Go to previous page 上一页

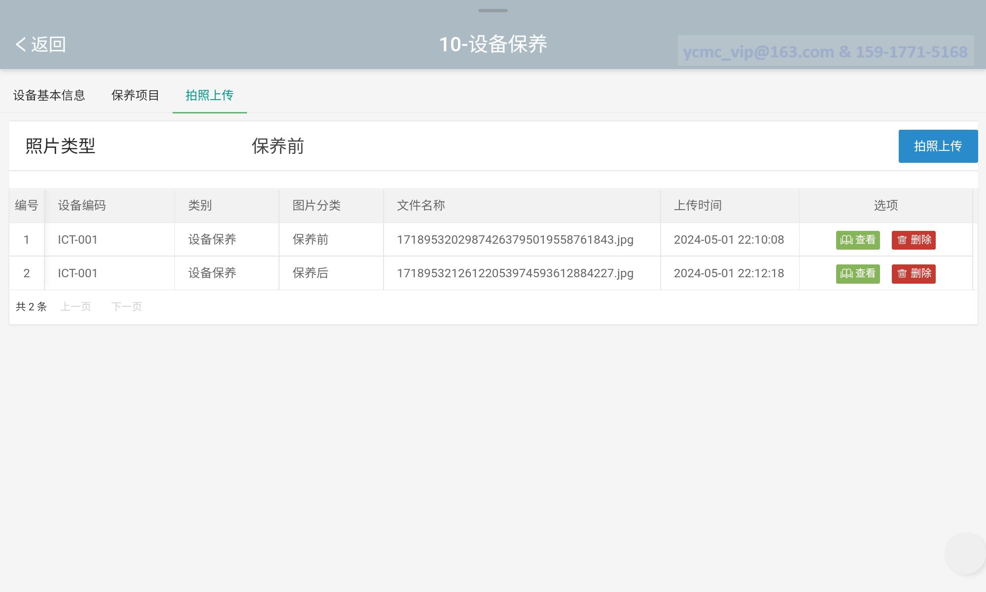(75, 306)
